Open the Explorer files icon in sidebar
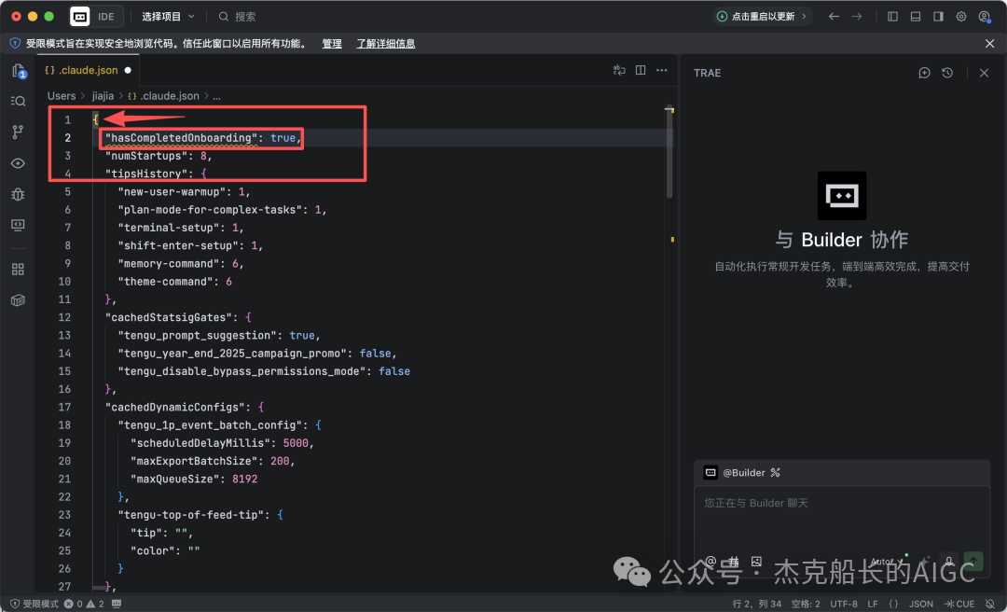Viewport: 1007px width, 612px height. coord(18,71)
